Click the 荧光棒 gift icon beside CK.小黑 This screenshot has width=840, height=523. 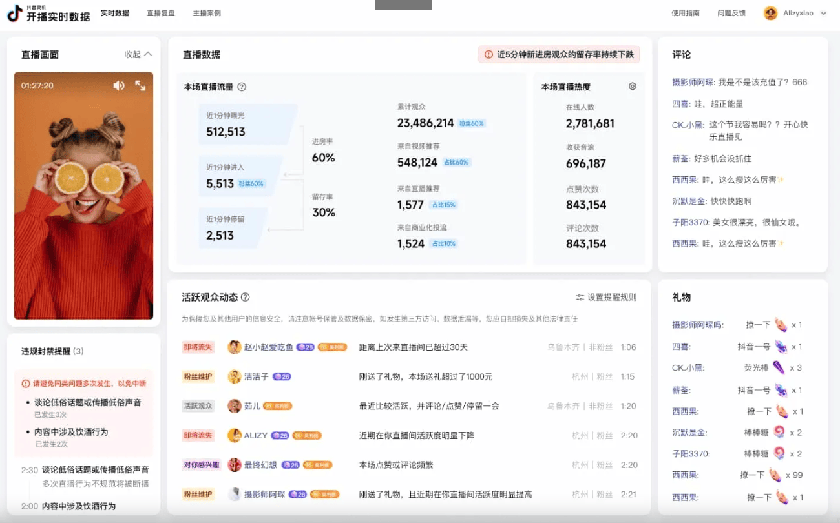[779, 367]
